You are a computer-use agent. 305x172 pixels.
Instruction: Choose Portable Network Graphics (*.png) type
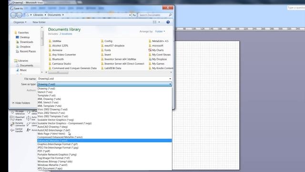(105, 155)
